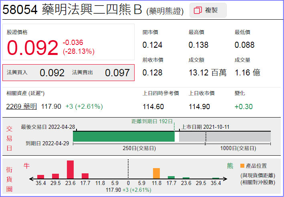Click 上日四時參考價 value 114.60
This screenshot has width=284, height=197.
click(x=153, y=107)
